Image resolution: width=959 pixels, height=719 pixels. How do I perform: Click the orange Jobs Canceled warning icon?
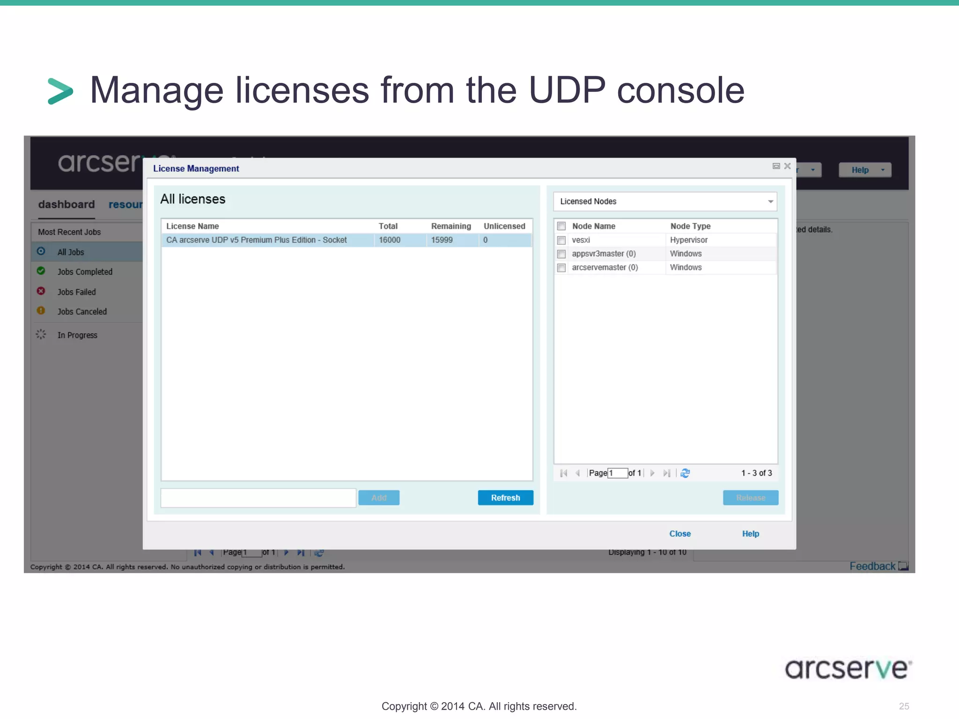tap(41, 310)
